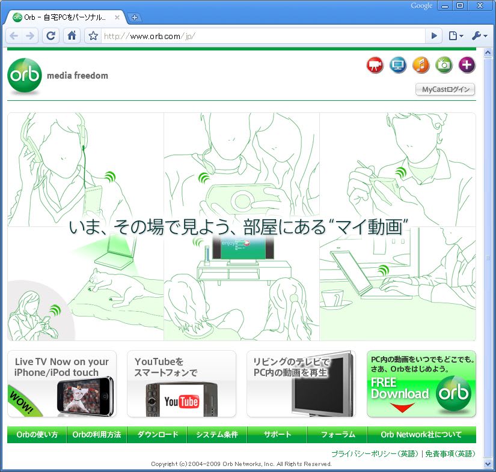Viewport: 496px width, 472px height.
Task: Close the Orb tab
Action: (x=117, y=17)
